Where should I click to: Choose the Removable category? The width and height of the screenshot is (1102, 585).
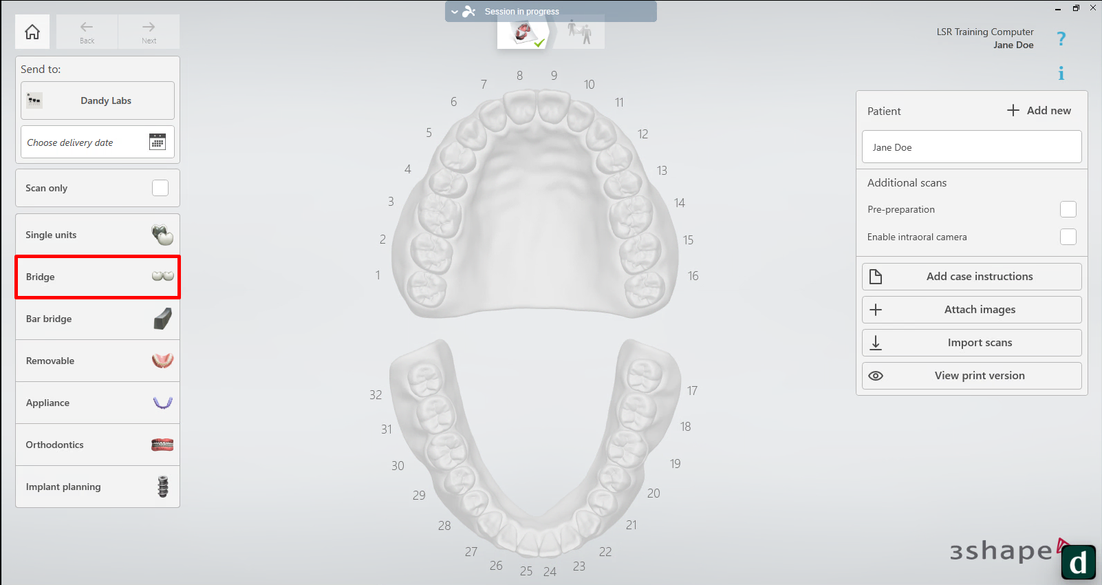(98, 361)
